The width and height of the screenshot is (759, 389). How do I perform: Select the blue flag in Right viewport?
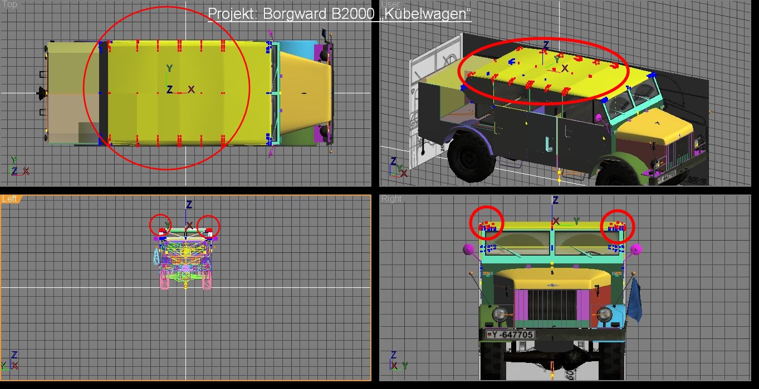point(635,300)
